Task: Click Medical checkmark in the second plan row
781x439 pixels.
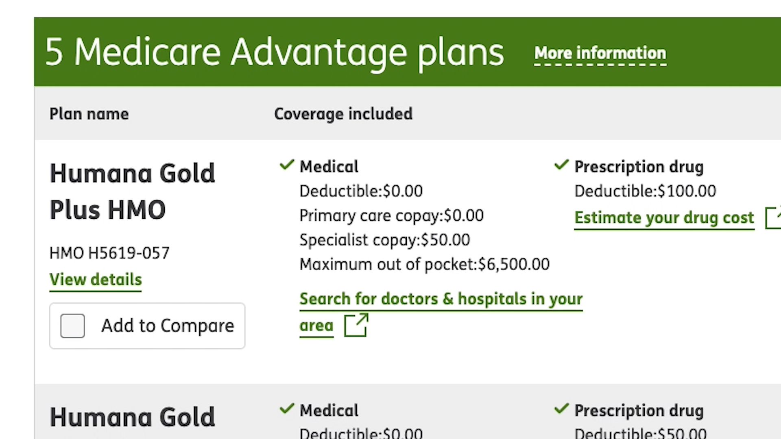Action: point(287,408)
